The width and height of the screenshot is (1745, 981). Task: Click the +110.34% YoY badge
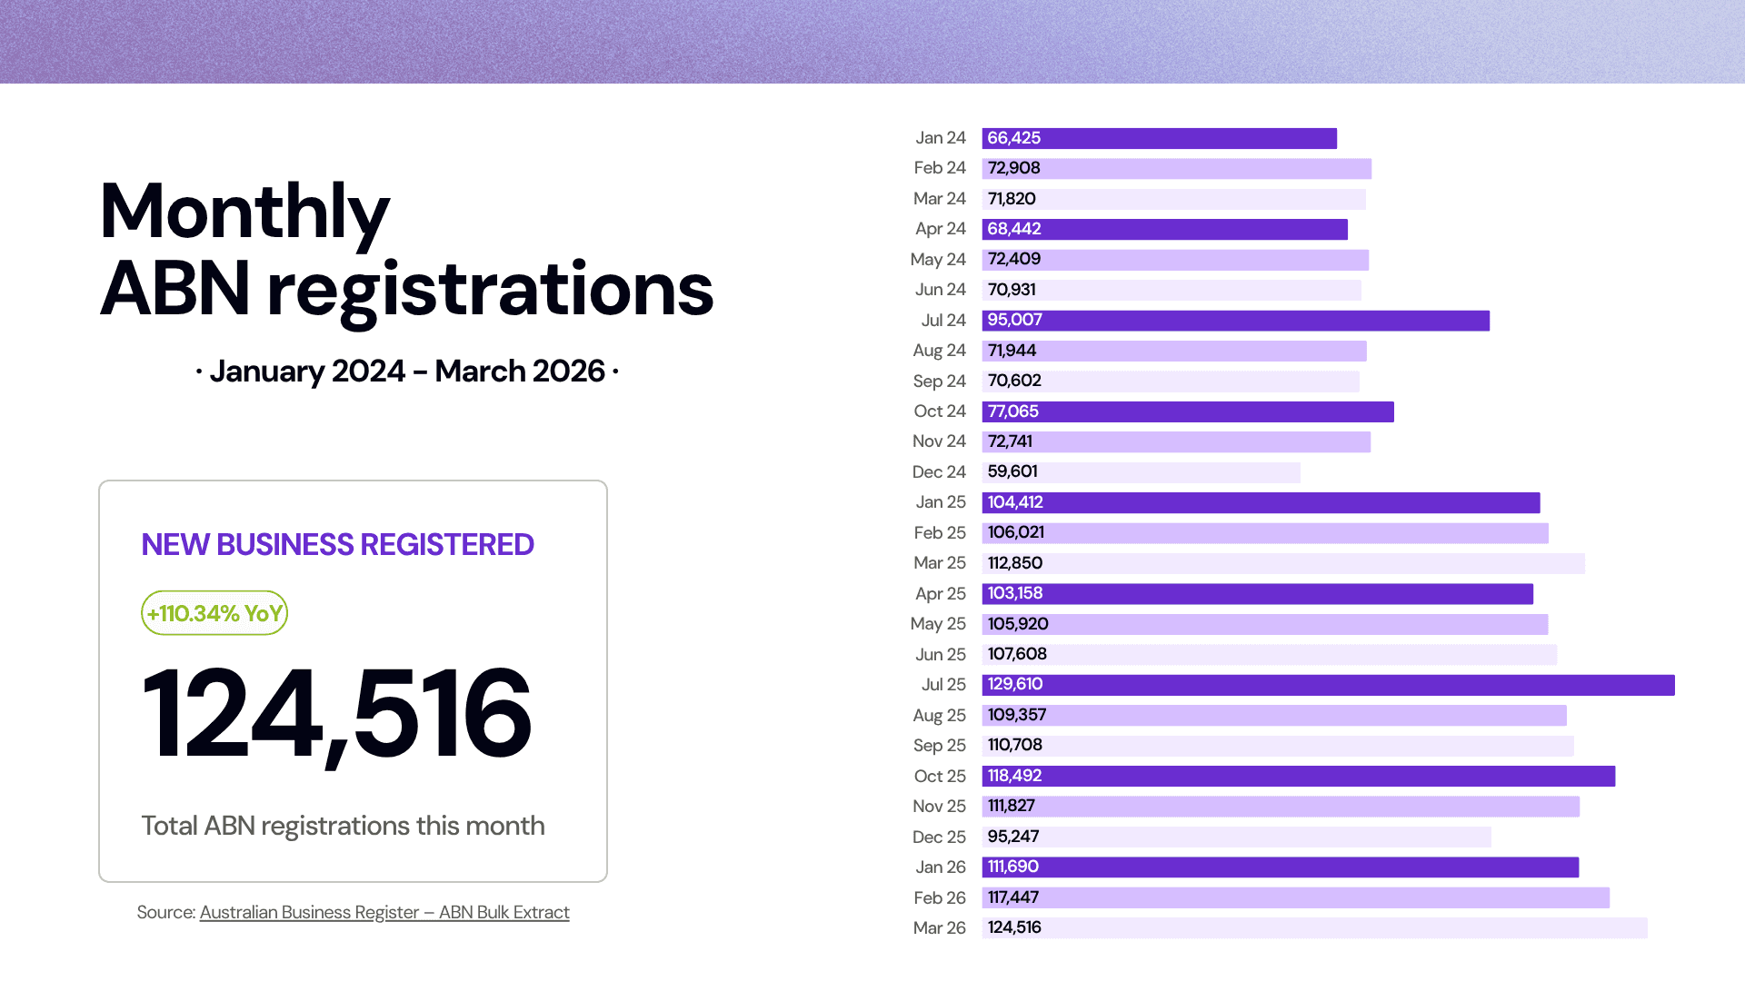coord(214,613)
